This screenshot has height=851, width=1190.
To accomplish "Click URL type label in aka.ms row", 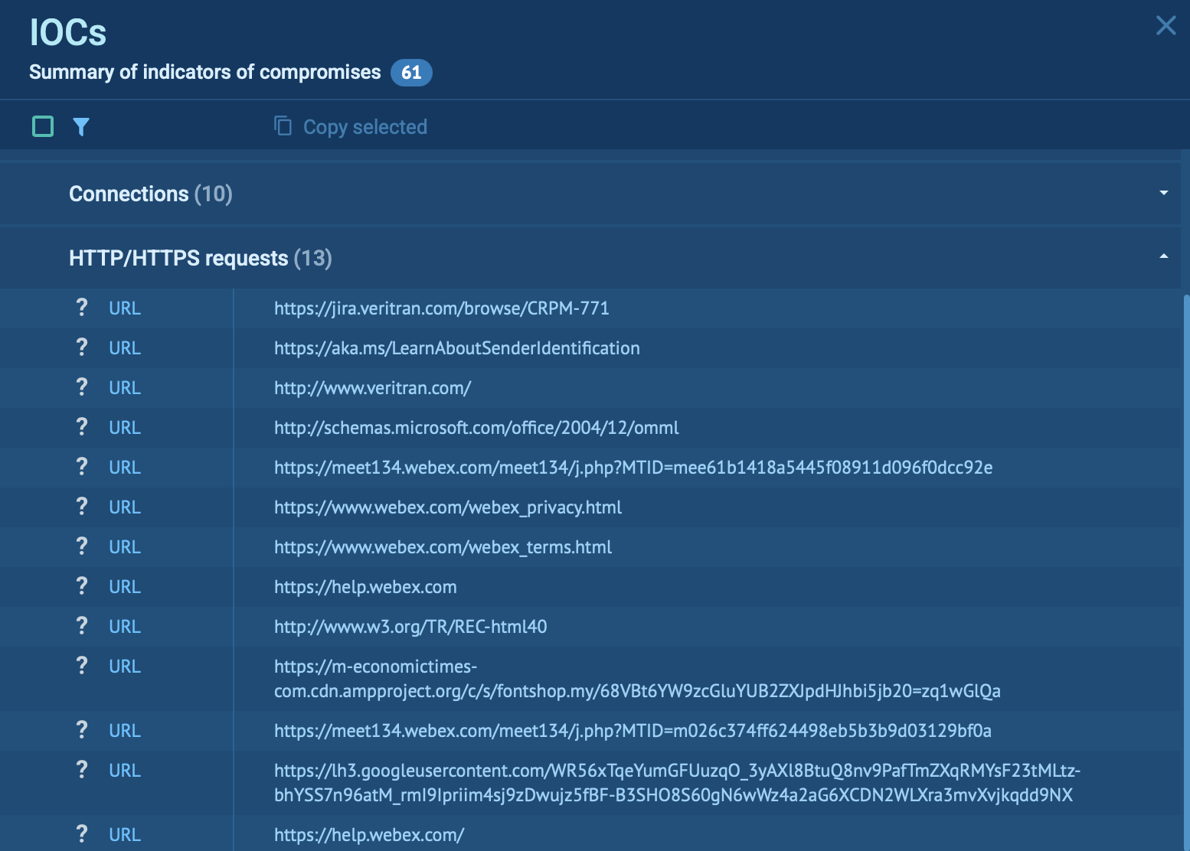I will pyautogui.click(x=125, y=348).
